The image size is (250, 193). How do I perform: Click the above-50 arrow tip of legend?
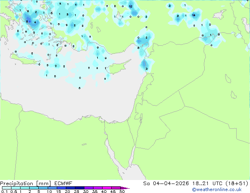[x=125, y=188]
